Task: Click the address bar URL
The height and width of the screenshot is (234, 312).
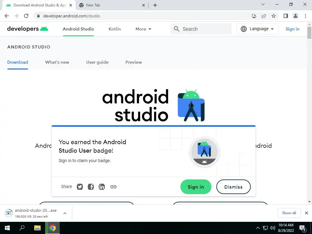Action: [72, 16]
